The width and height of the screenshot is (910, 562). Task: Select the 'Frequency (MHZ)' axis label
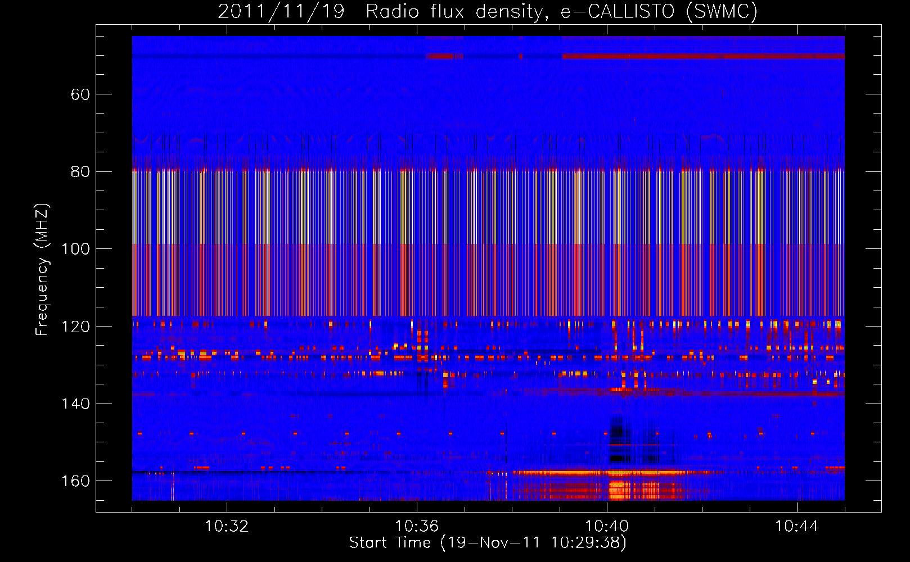(42, 269)
